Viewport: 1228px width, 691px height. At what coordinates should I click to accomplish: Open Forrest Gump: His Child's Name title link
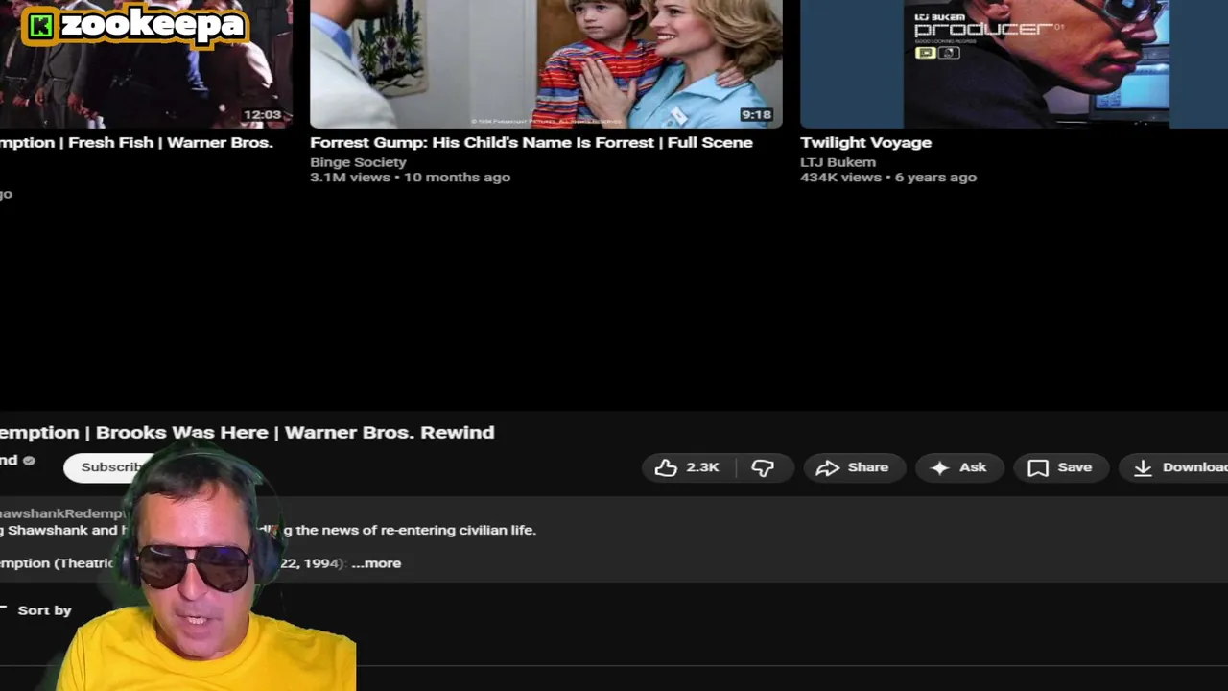531,142
